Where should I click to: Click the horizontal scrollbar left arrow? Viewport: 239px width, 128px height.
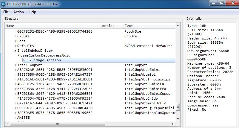7,124
